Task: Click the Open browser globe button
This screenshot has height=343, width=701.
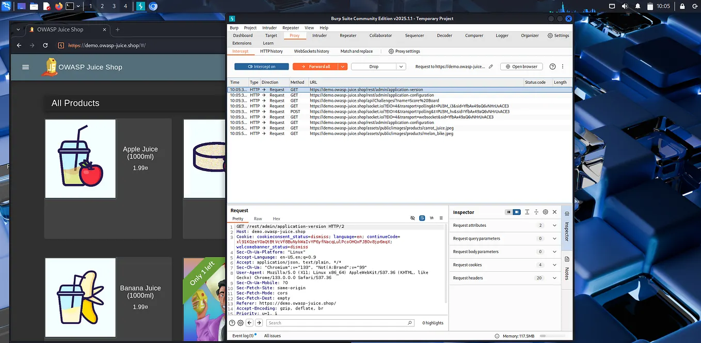Action: (x=521, y=66)
